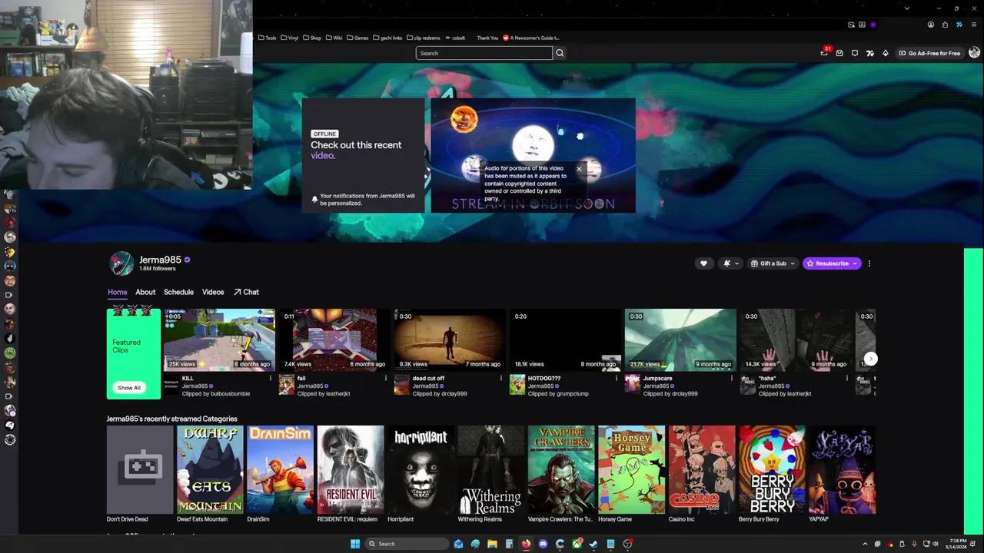Open Windows Start menu

click(355, 544)
